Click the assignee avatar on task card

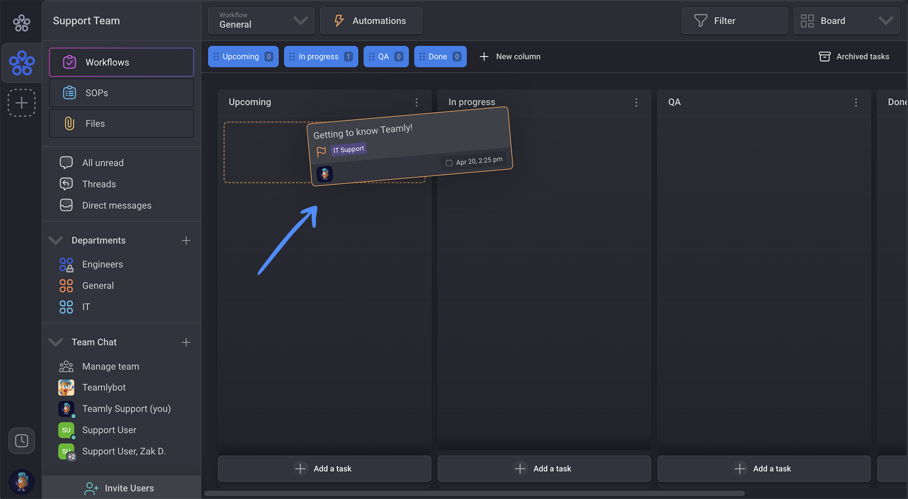(325, 174)
